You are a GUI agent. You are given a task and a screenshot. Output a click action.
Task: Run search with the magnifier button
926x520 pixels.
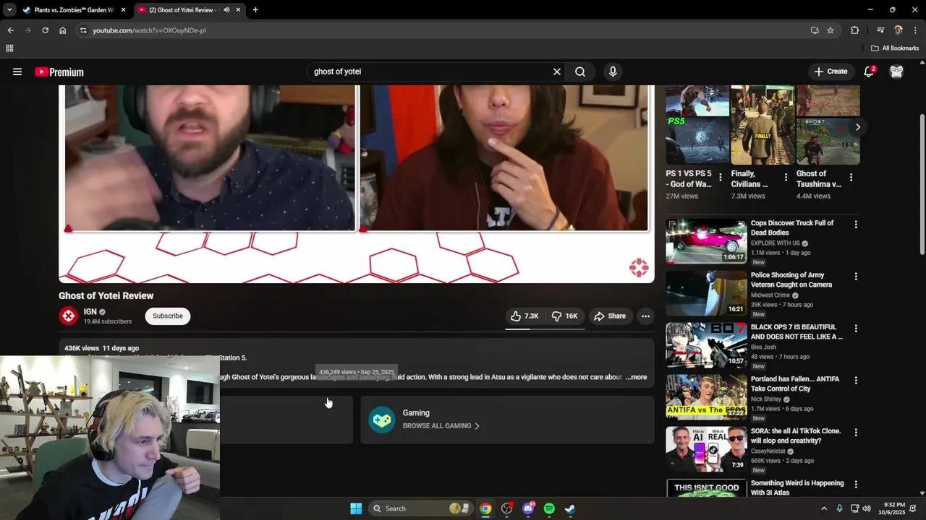pyautogui.click(x=580, y=71)
